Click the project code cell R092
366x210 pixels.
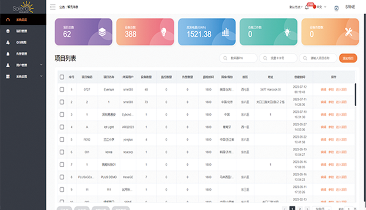coord(87,140)
